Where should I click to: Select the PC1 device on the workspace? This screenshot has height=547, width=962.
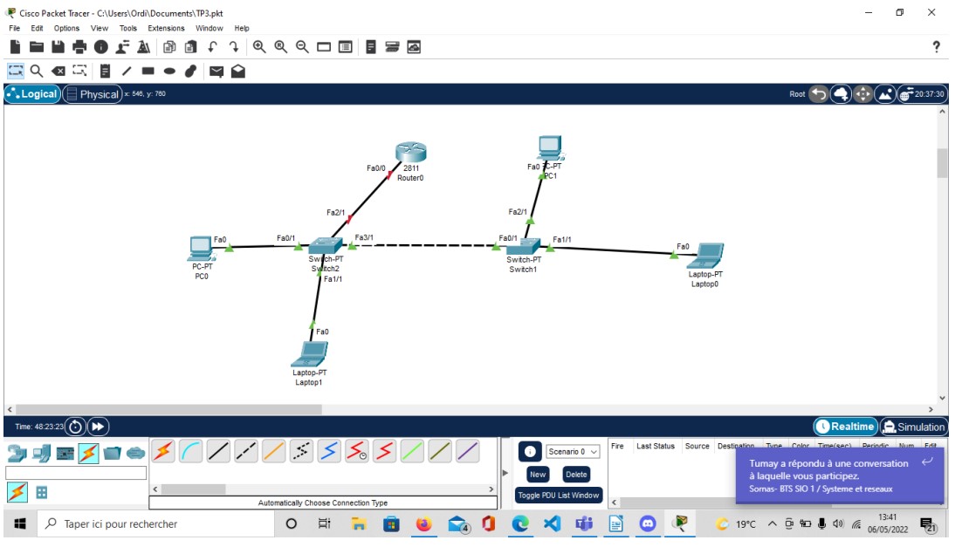coord(550,147)
